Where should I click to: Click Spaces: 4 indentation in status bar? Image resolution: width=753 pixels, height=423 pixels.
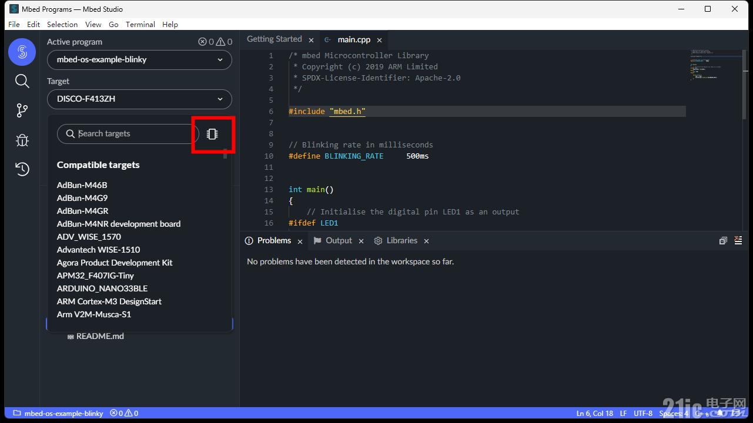click(674, 414)
